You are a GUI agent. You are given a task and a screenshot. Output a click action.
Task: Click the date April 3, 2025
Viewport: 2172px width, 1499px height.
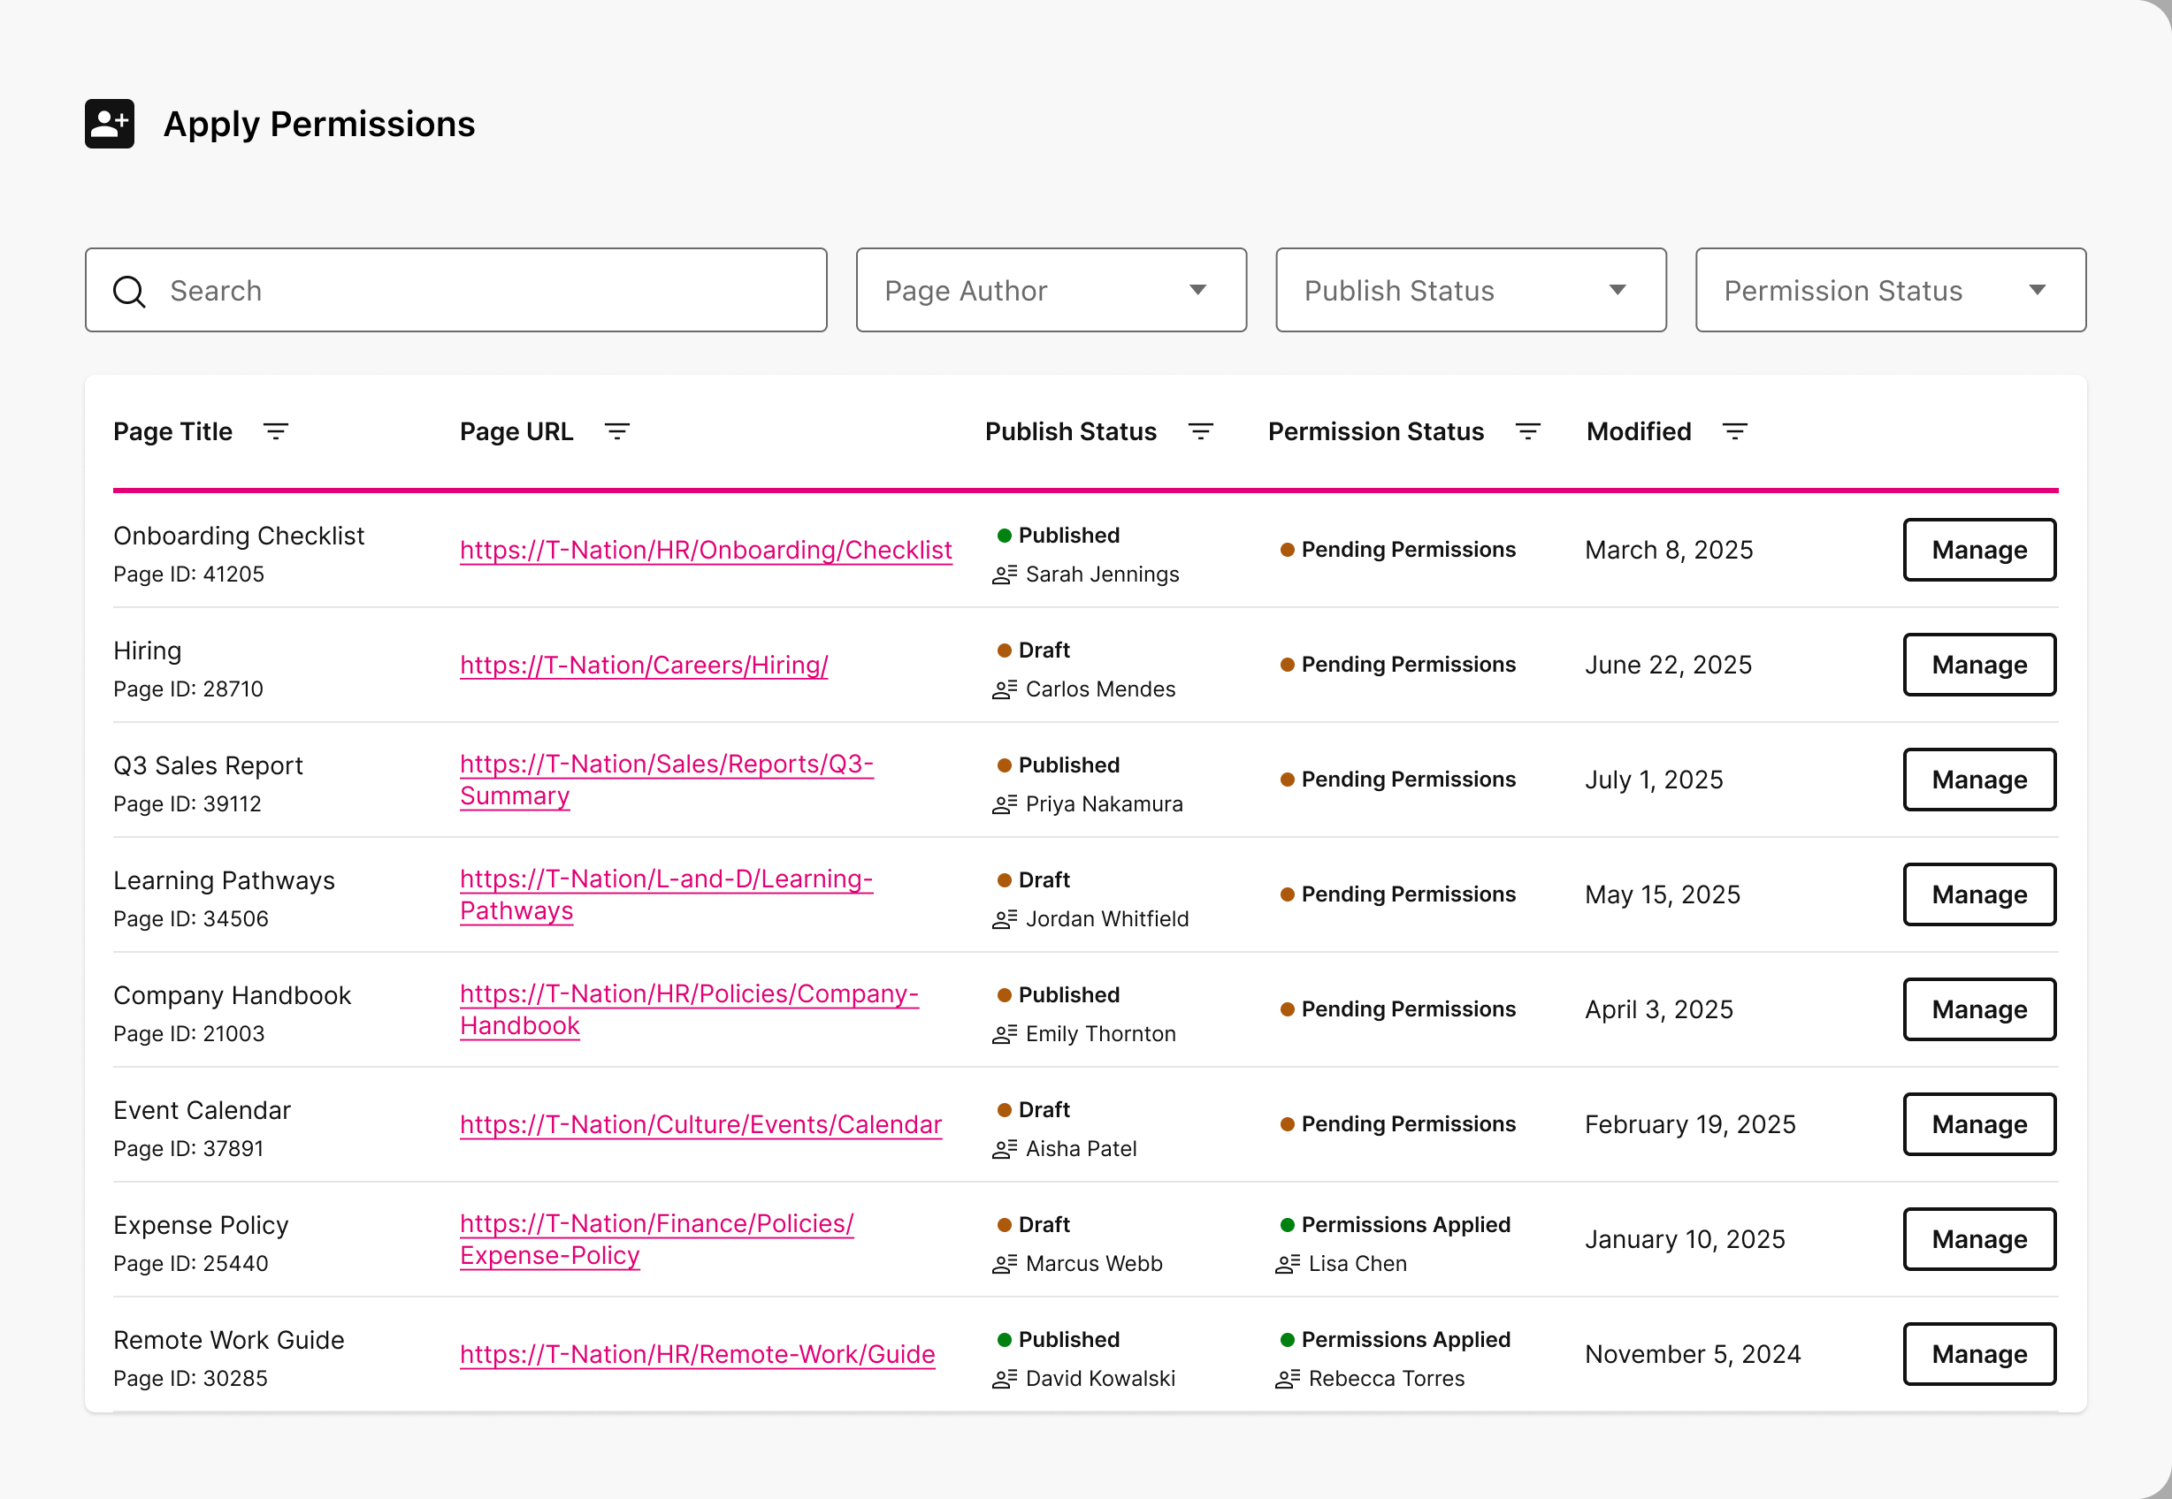coord(1658,1009)
